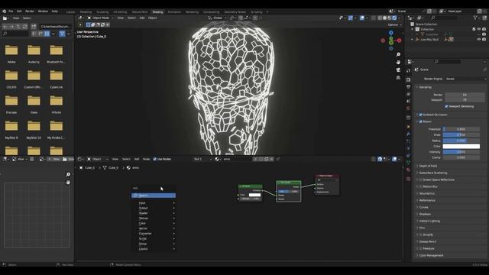Click the select box tool icon in viewport header
The width and height of the screenshot is (489, 275).
89,24
